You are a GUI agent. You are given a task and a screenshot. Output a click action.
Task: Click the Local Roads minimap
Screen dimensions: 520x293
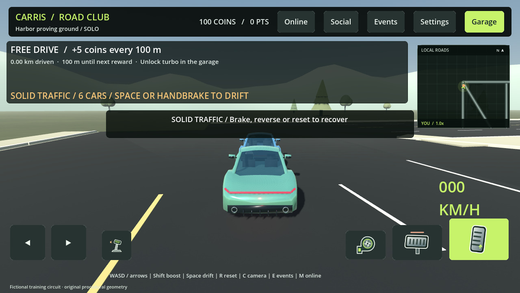[x=464, y=86]
